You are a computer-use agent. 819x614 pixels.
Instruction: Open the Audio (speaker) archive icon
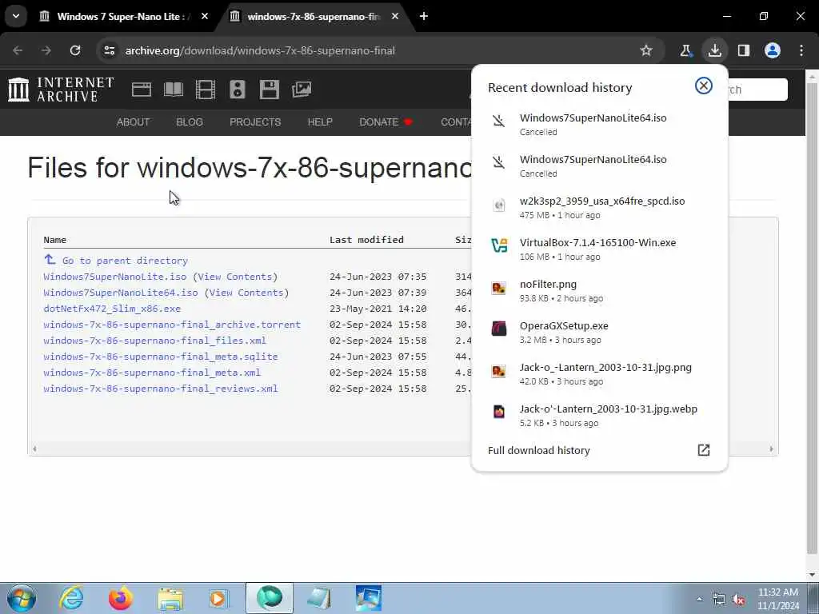click(237, 90)
